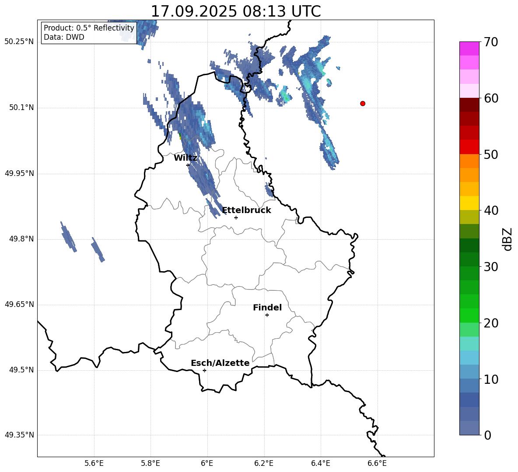Click the 'Product: 0.5° Reflectivity' legend text
The image size is (518, 472).
[89, 28]
